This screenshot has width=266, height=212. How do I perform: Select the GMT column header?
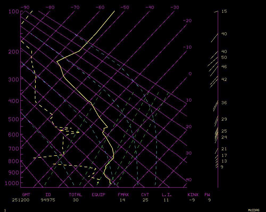pyautogui.click(x=26, y=195)
